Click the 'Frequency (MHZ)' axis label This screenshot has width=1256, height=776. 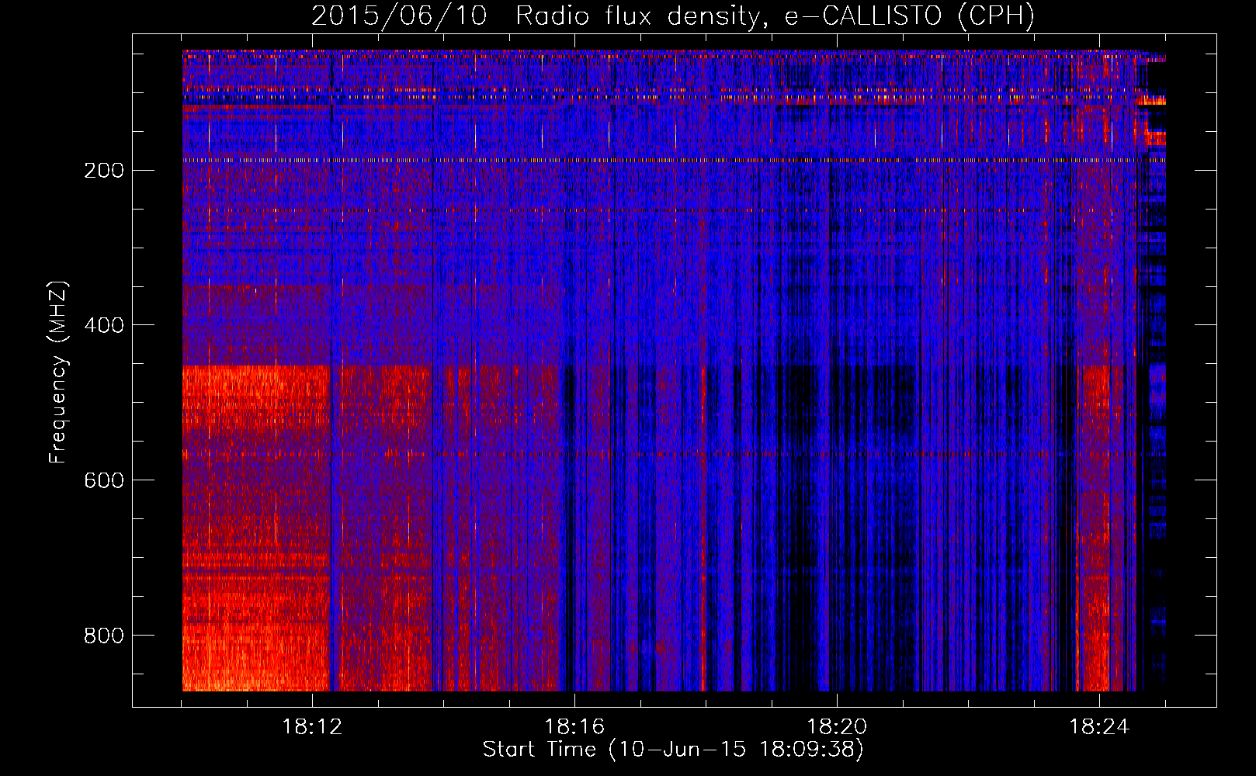point(58,372)
